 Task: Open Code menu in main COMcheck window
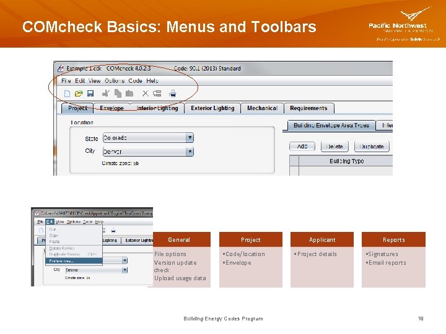click(136, 81)
